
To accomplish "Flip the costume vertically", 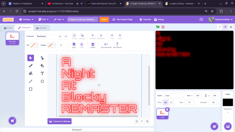I will [117, 45].
